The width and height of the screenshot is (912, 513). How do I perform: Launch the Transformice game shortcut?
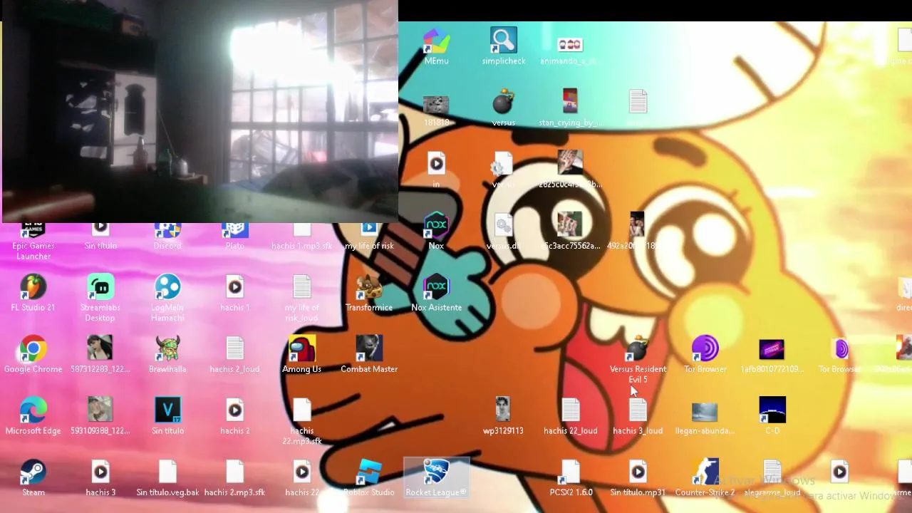point(369,294)
